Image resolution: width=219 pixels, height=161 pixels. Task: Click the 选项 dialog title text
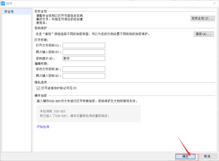[x=9, y=3]
